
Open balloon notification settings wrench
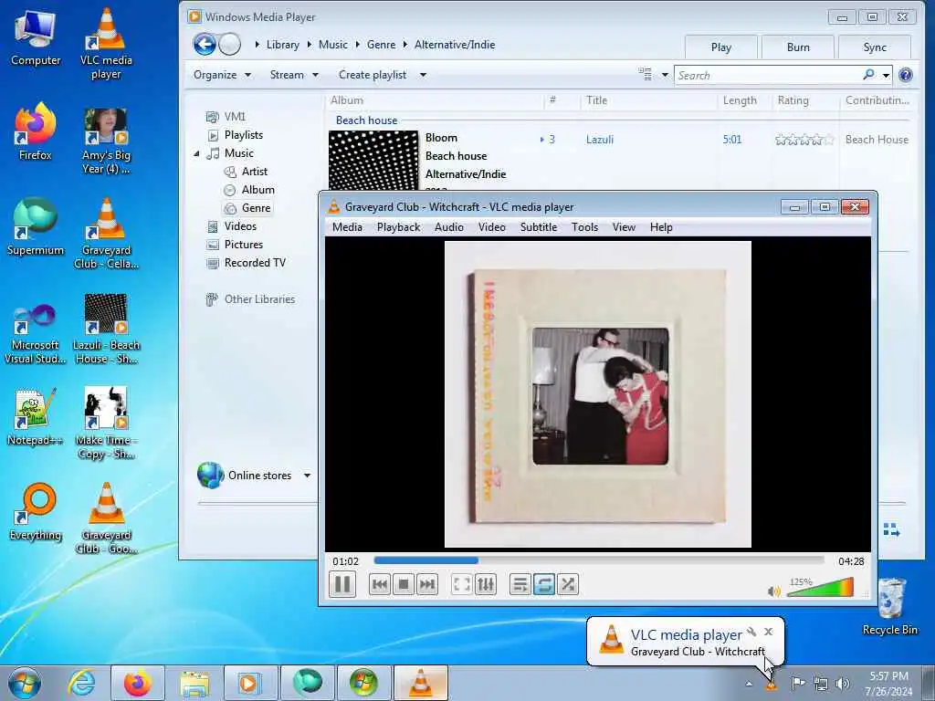pos(751,632)
